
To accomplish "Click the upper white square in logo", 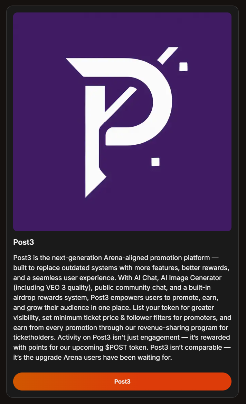I will [183, 66].
